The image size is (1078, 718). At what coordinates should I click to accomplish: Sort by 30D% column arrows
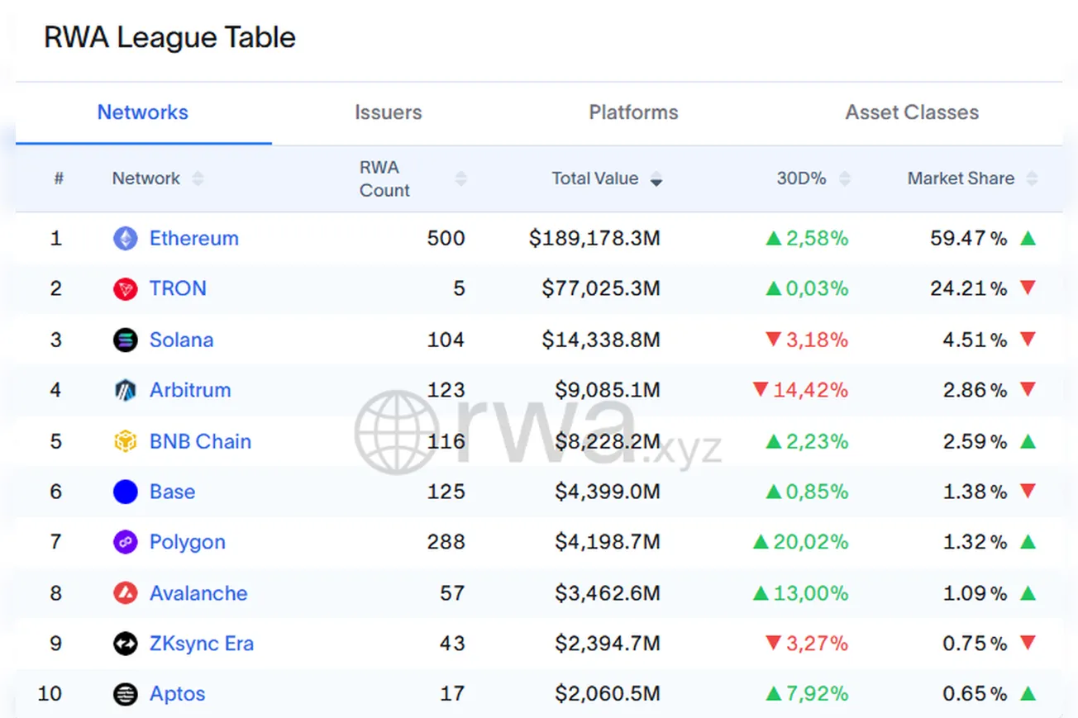point(844,178)
